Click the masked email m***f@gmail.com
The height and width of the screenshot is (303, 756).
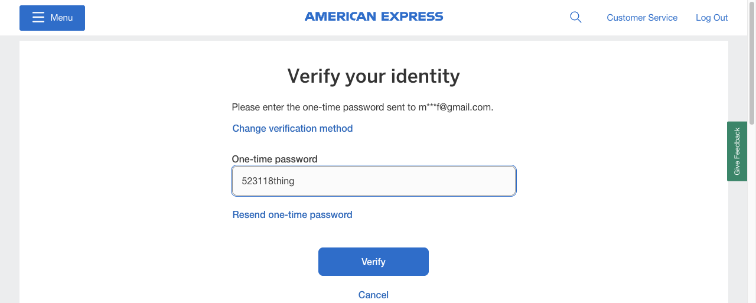click(x=455, y=107)
